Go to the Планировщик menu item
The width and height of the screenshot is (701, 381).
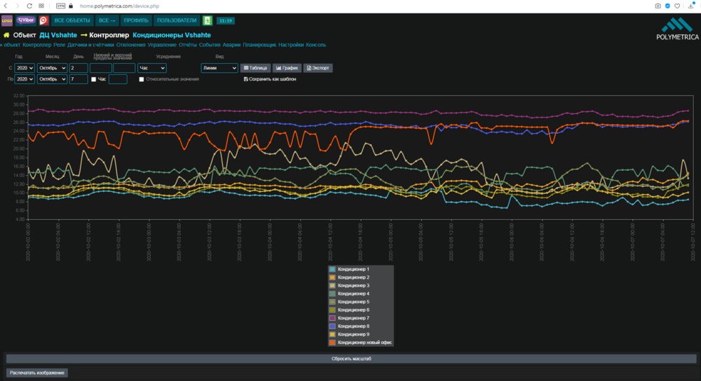pos(259,45)
